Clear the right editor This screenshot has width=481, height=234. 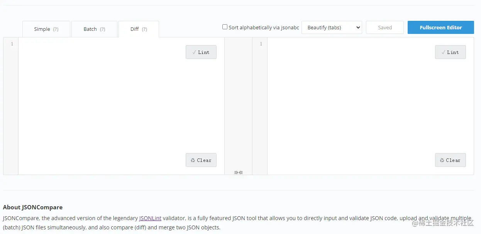pyautogui.click(x=450, y=160)
